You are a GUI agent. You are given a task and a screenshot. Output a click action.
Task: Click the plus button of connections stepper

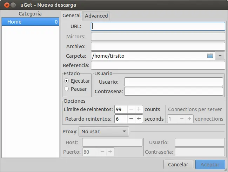189,119
